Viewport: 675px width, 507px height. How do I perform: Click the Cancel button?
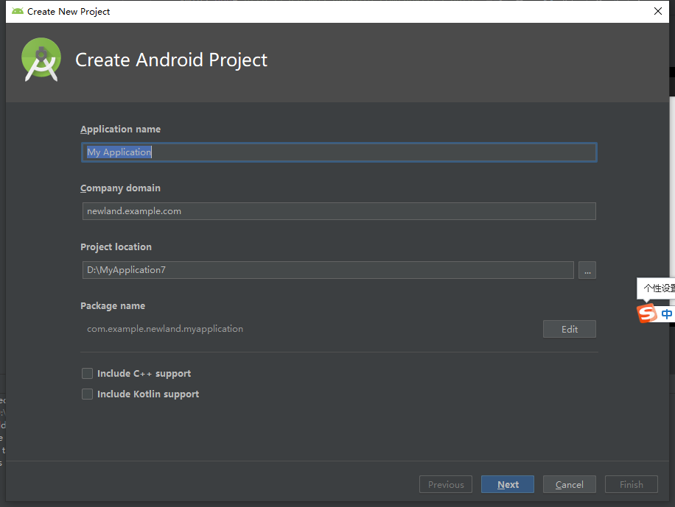tap(569, 484)
